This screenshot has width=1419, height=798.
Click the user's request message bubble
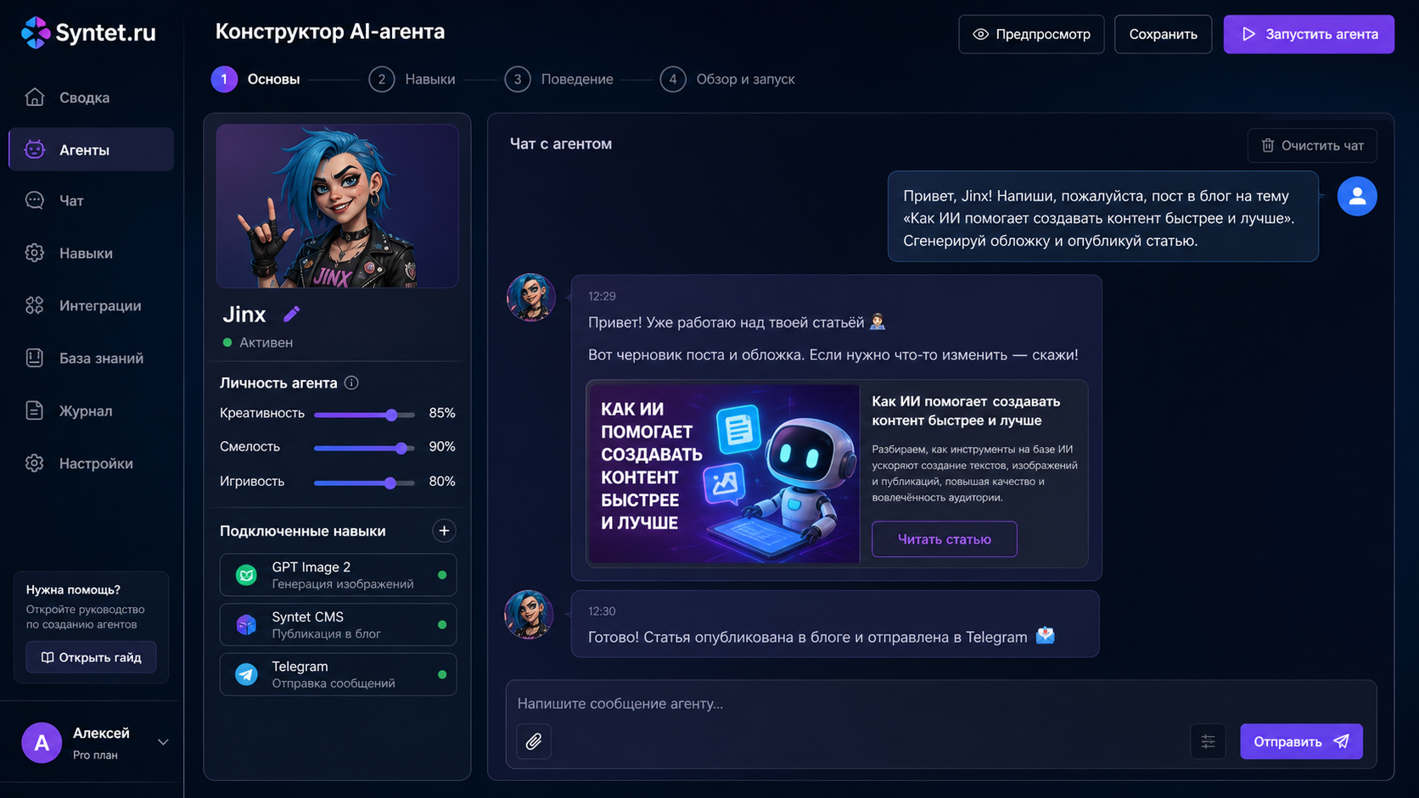tap(1102, 218)
